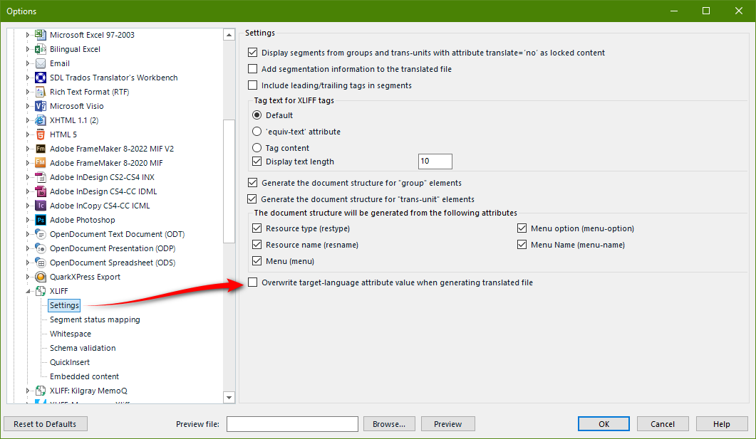Click the tree scrollbar up arrow

tap(229, 35)
